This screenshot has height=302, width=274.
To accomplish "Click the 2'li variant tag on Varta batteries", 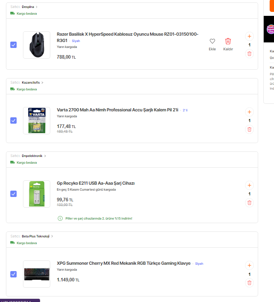I will (x=185, y=110).
